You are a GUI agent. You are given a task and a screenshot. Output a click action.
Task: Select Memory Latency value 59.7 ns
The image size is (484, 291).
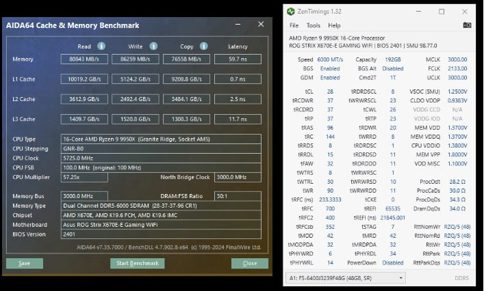pyautogui.click(x=238, y=59)
